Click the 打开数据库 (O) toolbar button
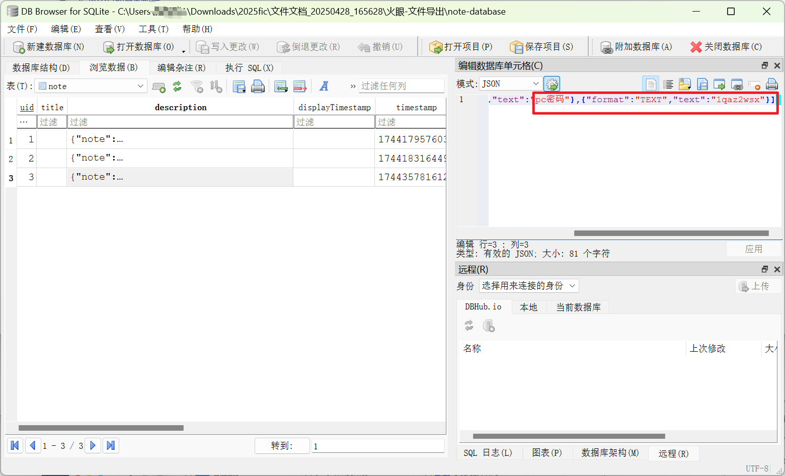 [x=138, y=47]
